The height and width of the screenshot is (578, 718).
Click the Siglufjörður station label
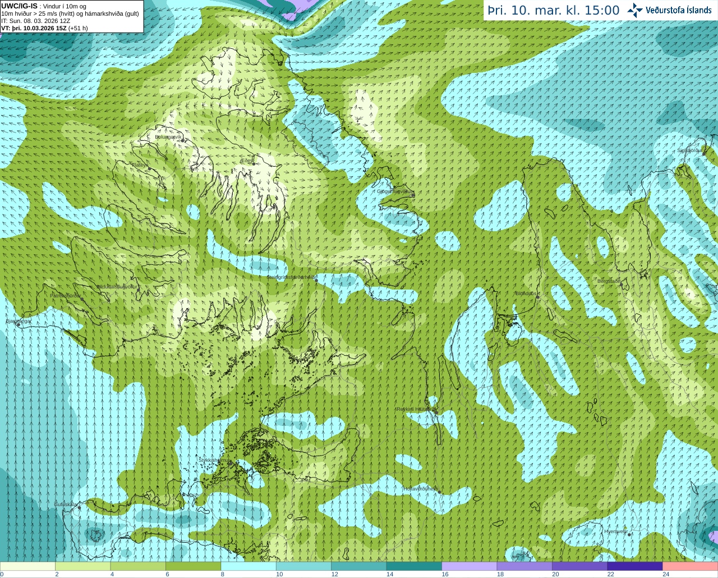click(x=689, y=150)
